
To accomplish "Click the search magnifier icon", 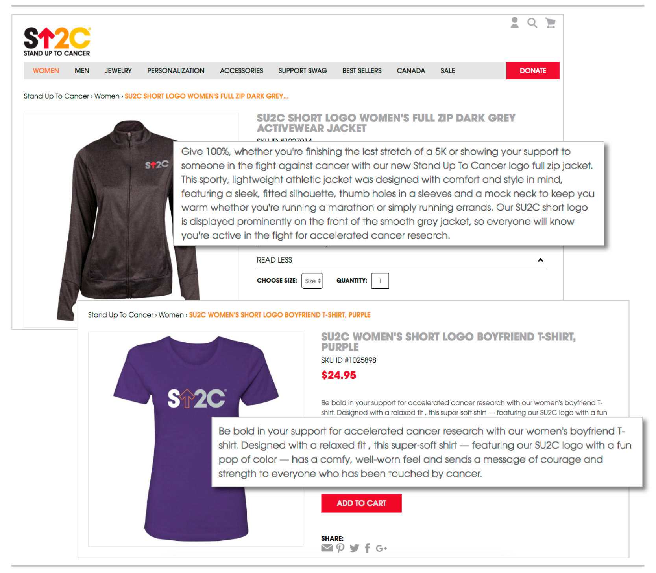I will point(532,23).
